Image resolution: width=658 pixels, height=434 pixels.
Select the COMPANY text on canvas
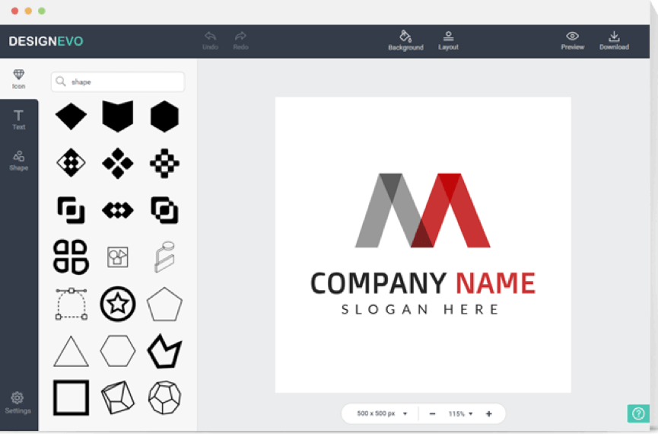click(x=379, y=283)
